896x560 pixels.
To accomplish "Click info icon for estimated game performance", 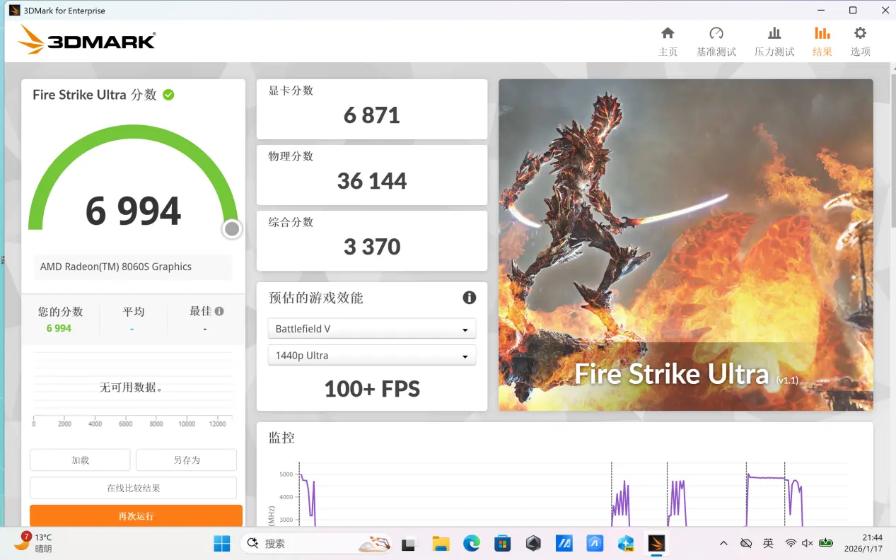I will pyautogui.click(x=469, y=298).
